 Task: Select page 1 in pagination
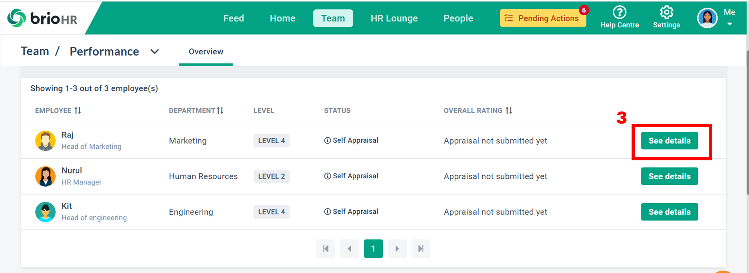[373, 249]
